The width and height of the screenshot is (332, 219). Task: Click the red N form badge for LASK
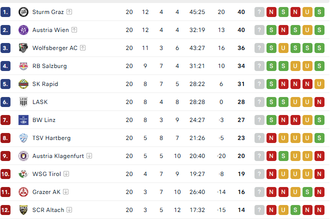[319, 102]
